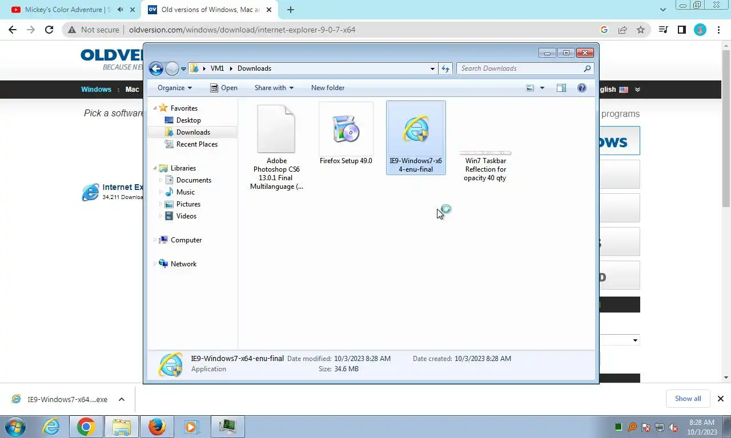Image resolution: width=731 pixels, height=438 pixels.
Task: Change view with the views icon
Action: (x=530, y=88)
